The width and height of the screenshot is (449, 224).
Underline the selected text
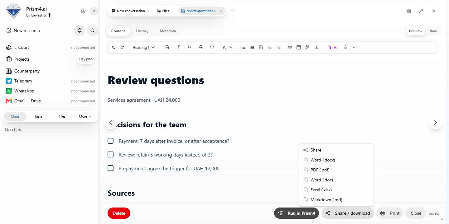pos(190,47)
